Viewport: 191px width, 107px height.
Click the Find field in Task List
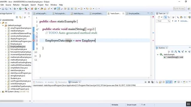click(x=163, y=21)
